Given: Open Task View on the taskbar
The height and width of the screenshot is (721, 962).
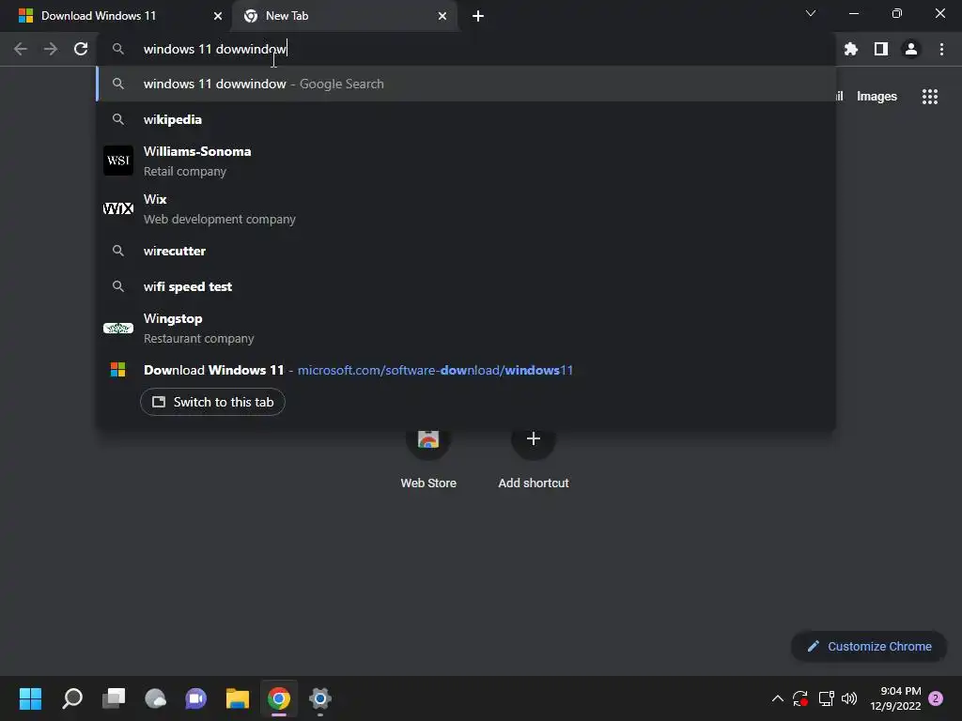Looking at the screenshot, I should [114, 698].
